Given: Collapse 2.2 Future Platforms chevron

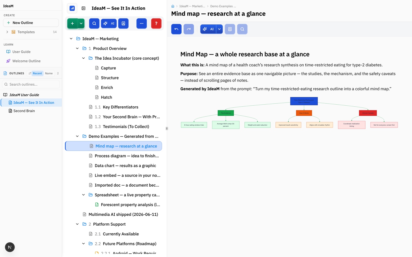Looking at the screenshot, I should coord(83,244).
